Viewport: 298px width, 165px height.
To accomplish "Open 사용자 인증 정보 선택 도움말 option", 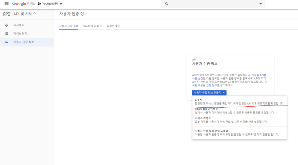I will point(239,133).
